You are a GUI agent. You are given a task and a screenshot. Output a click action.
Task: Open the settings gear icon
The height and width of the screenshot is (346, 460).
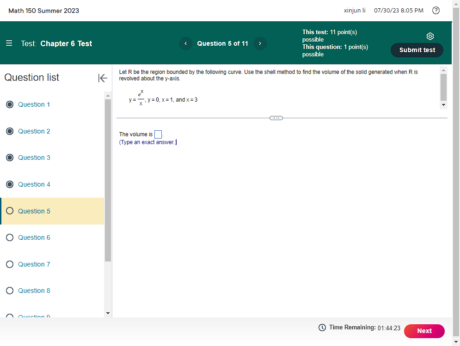[x=430, y=36]
